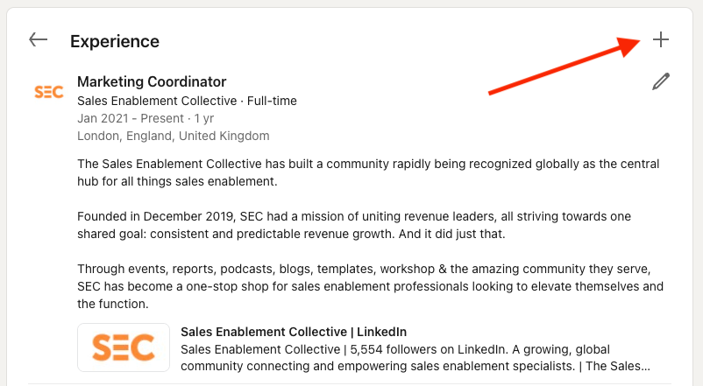Edit Marketing Coordinator entry with pencil icon
Screen dimensions: 703x386
coord(661,82)
